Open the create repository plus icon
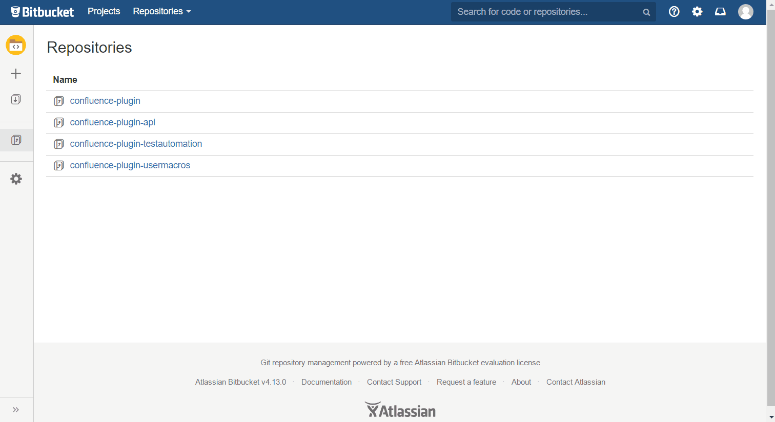 [16, 73]
